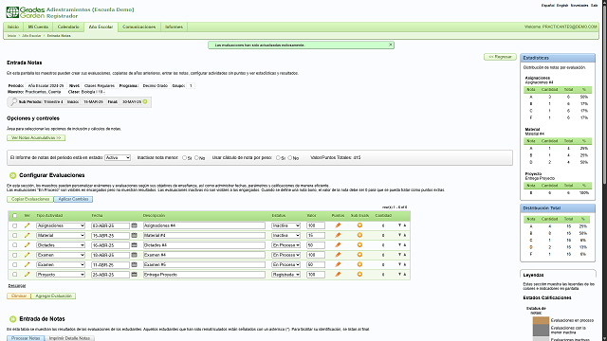Open pencil edit icon for Dictados #4 row

tap(27, 245)
